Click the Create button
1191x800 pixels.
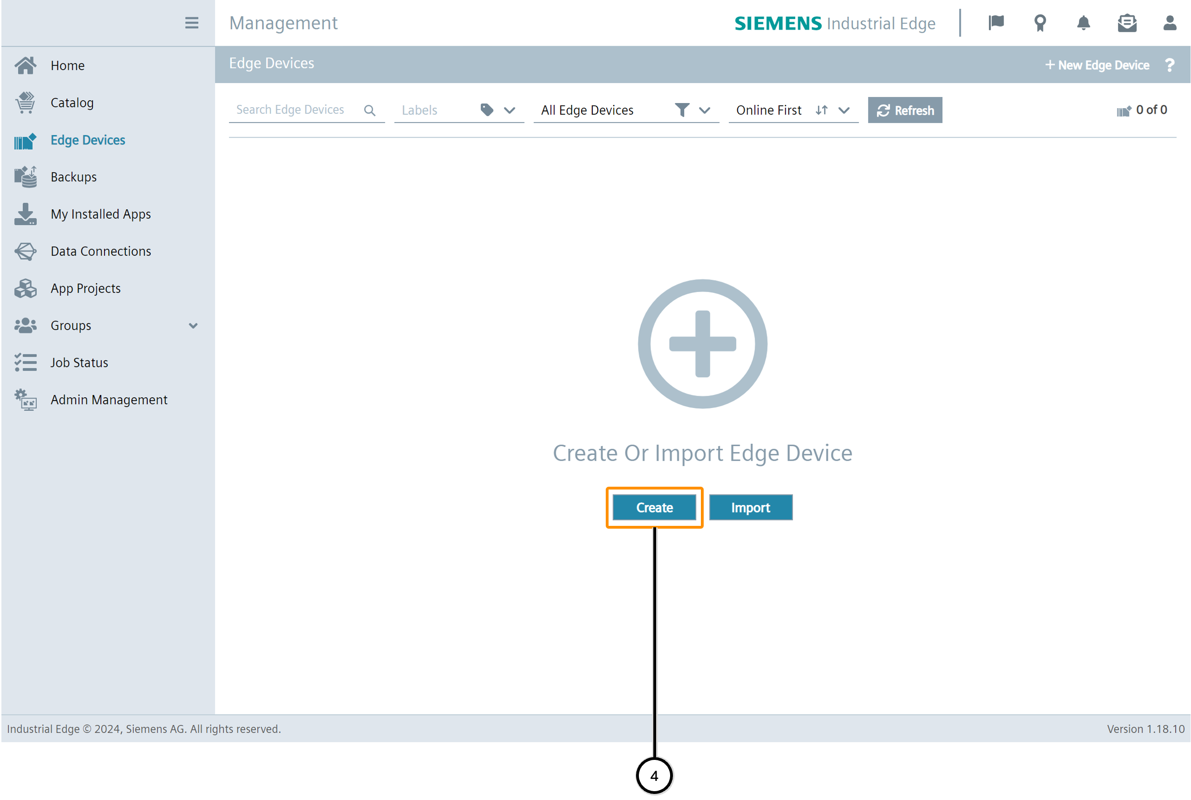(x=654, y=508)
